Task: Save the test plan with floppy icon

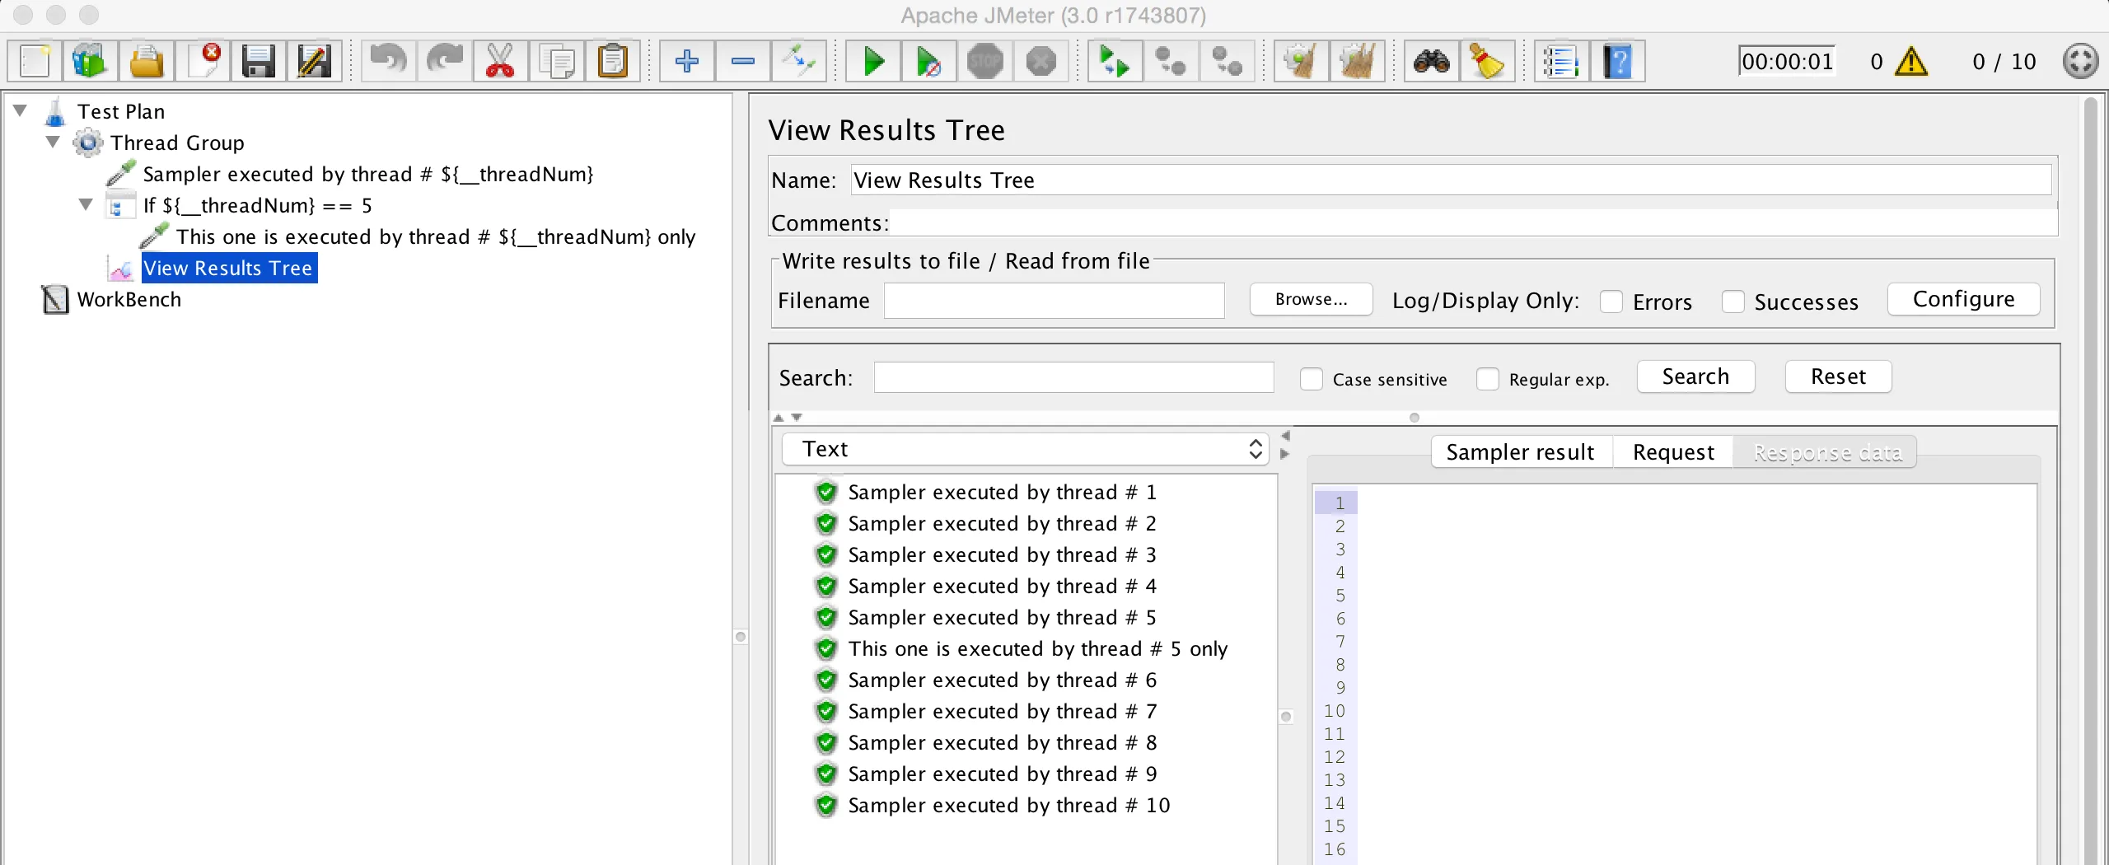Action: coord(259,61)
